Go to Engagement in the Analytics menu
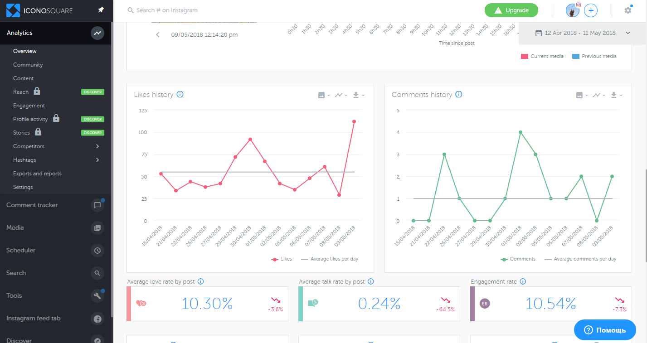 (29, 106)
